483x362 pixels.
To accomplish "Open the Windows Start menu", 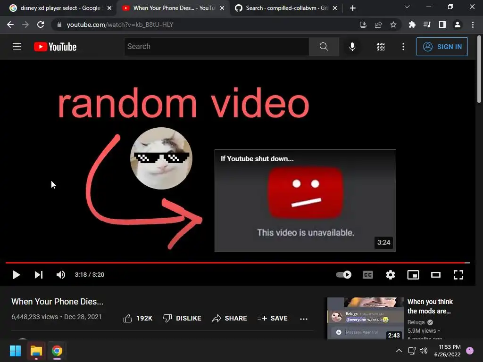I will (x=15, y=351).
